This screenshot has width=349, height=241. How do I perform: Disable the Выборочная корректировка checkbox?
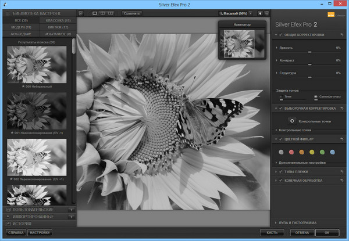pos(282,108)
